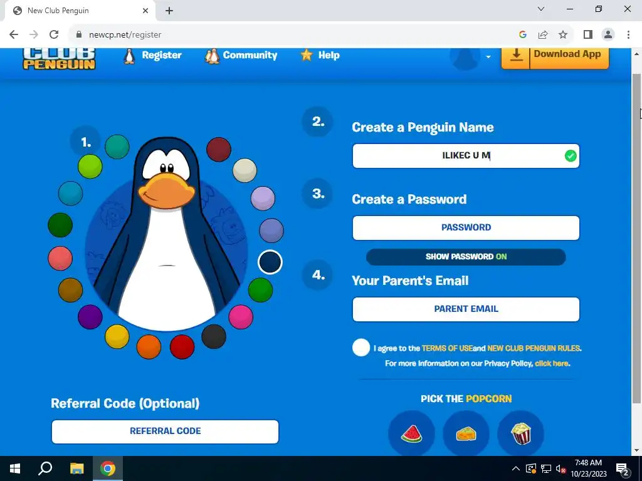
Task: Open File Explorer from taskbar
Action: [x=76, y=468]
